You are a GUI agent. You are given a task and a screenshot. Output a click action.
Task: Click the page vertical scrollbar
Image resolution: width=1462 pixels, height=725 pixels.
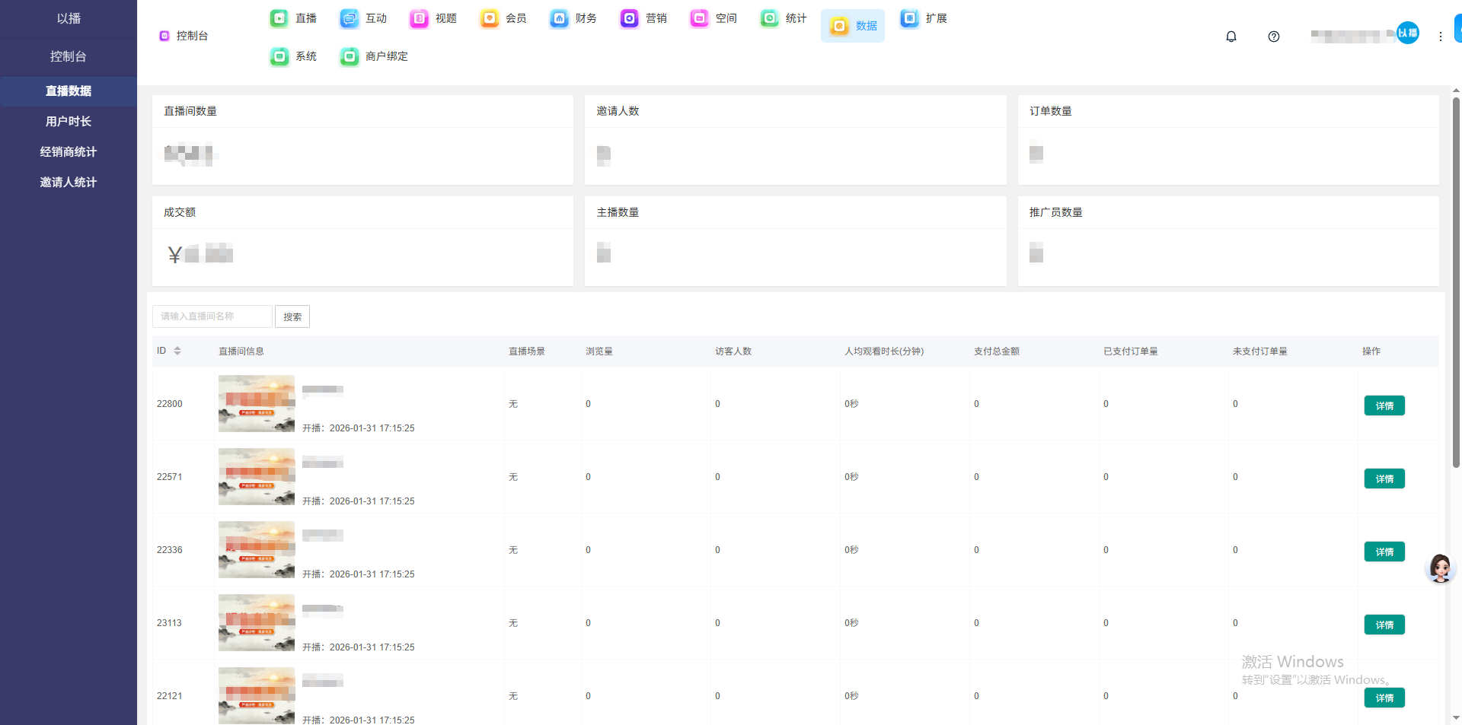pos(1456,304)
